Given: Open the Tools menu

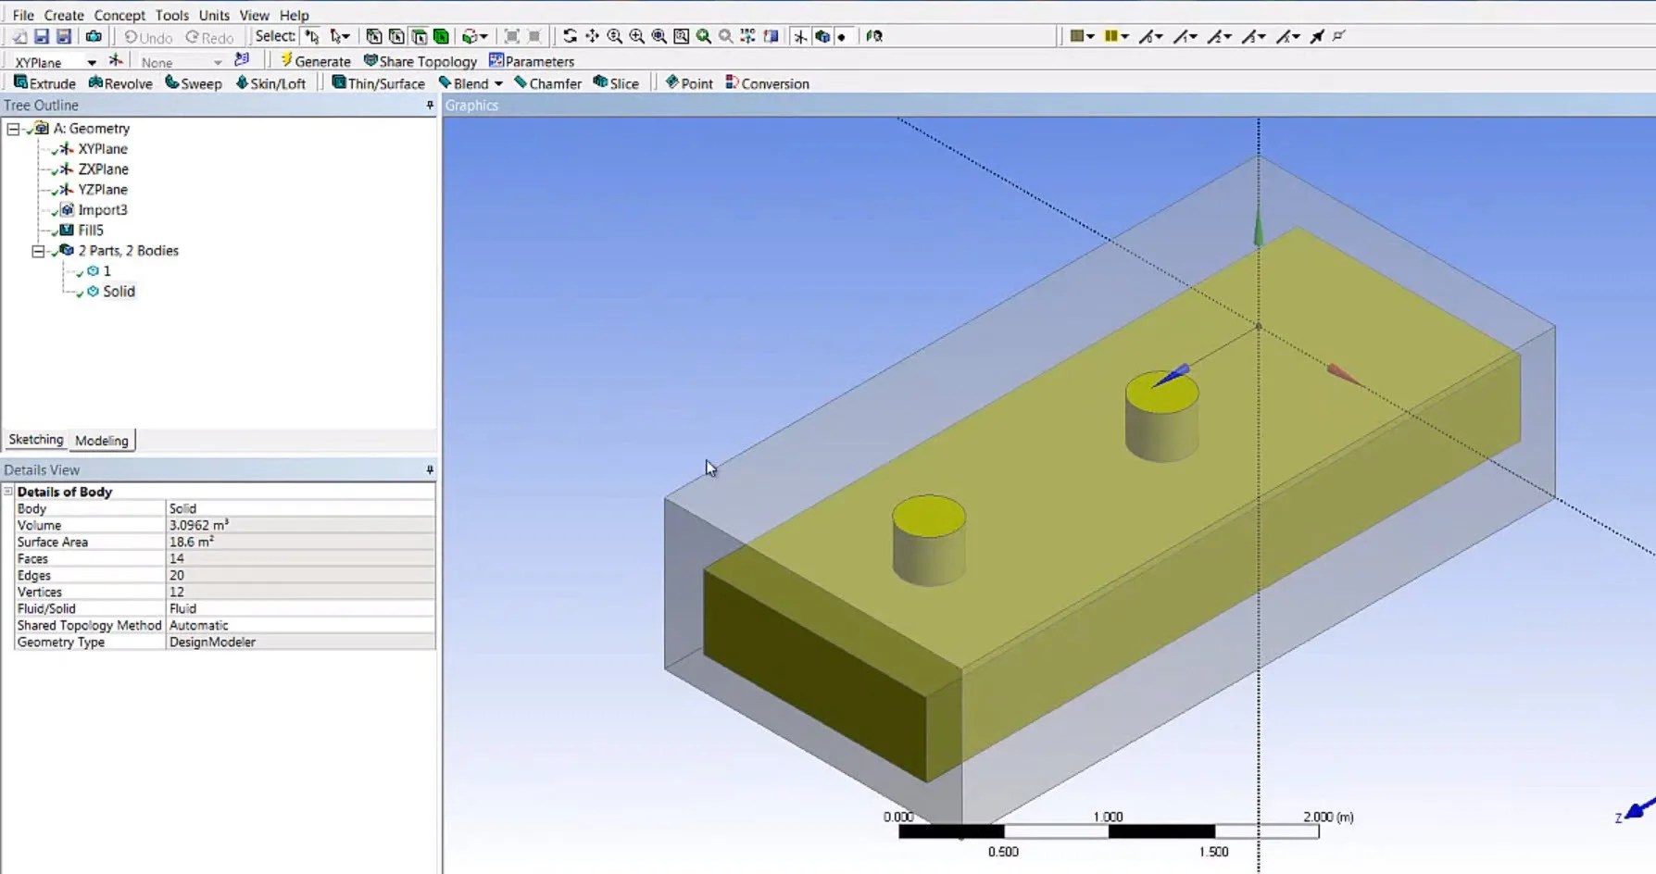Looking at the screenshot, I should (x=172, y=15).
